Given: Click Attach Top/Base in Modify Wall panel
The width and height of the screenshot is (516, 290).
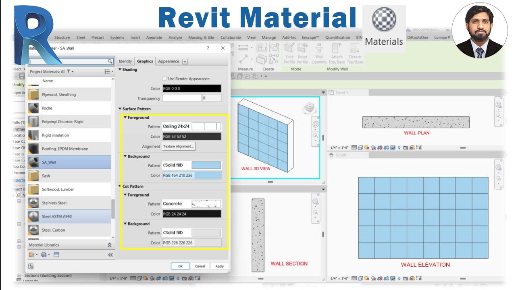Looking at the screenshot, I should (337, 54).
